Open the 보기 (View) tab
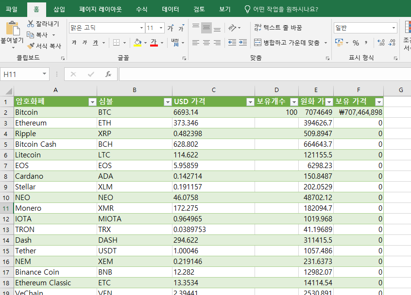Screen dimensions: 411x295 coord(224,9)
